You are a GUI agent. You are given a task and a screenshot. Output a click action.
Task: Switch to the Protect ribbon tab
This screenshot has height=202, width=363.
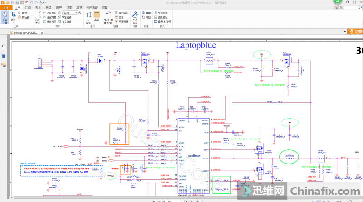point(59,8)
